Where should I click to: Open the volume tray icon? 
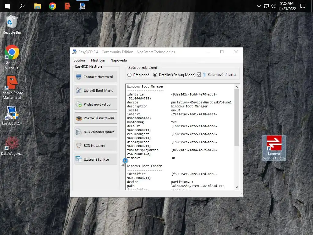pos(273,6)
